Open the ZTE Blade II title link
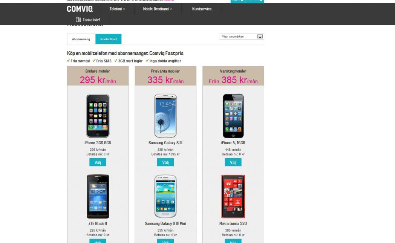This screenshot has height=243, width=395. point(98,223)
